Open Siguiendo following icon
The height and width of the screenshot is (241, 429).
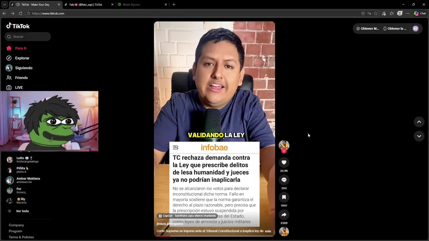[x=9, y=68]
